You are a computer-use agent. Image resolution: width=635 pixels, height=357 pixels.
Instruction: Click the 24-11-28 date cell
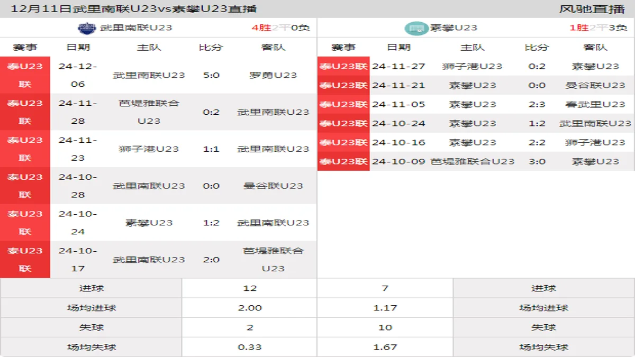pyautogui.click(x=78, y=112)
